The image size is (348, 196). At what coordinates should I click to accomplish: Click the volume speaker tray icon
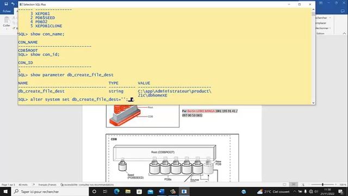pos(316,191)
